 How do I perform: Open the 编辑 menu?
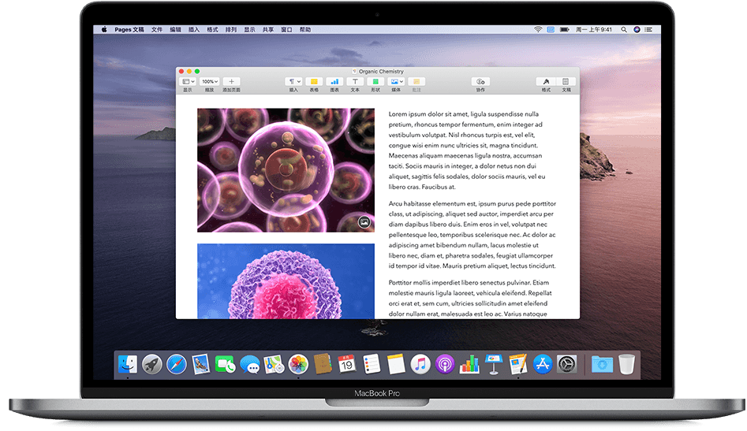pyautogui.click(x=176, y=29)
